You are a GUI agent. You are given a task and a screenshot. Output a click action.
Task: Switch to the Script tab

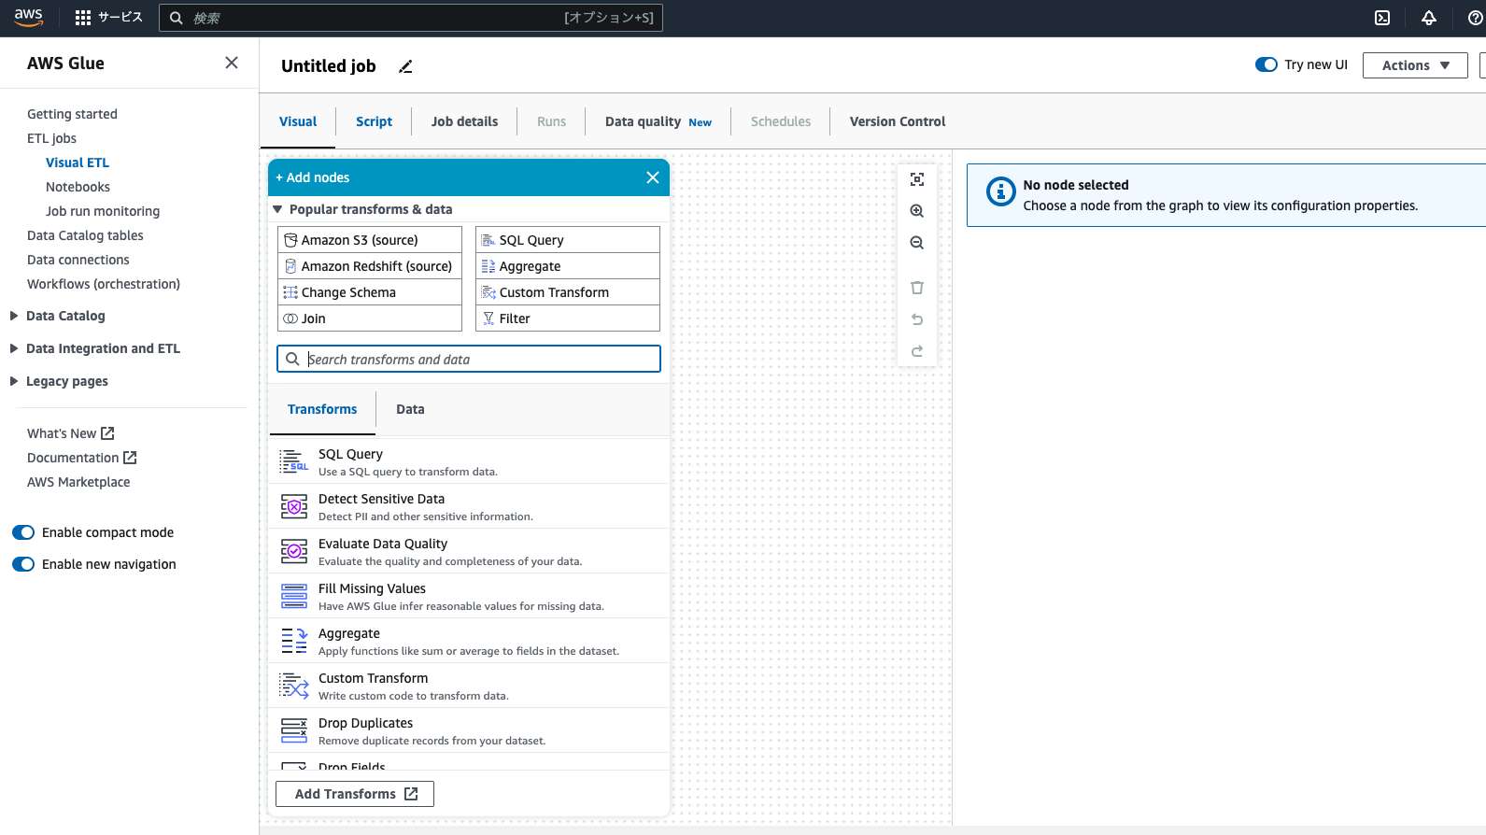coord(374,121)
